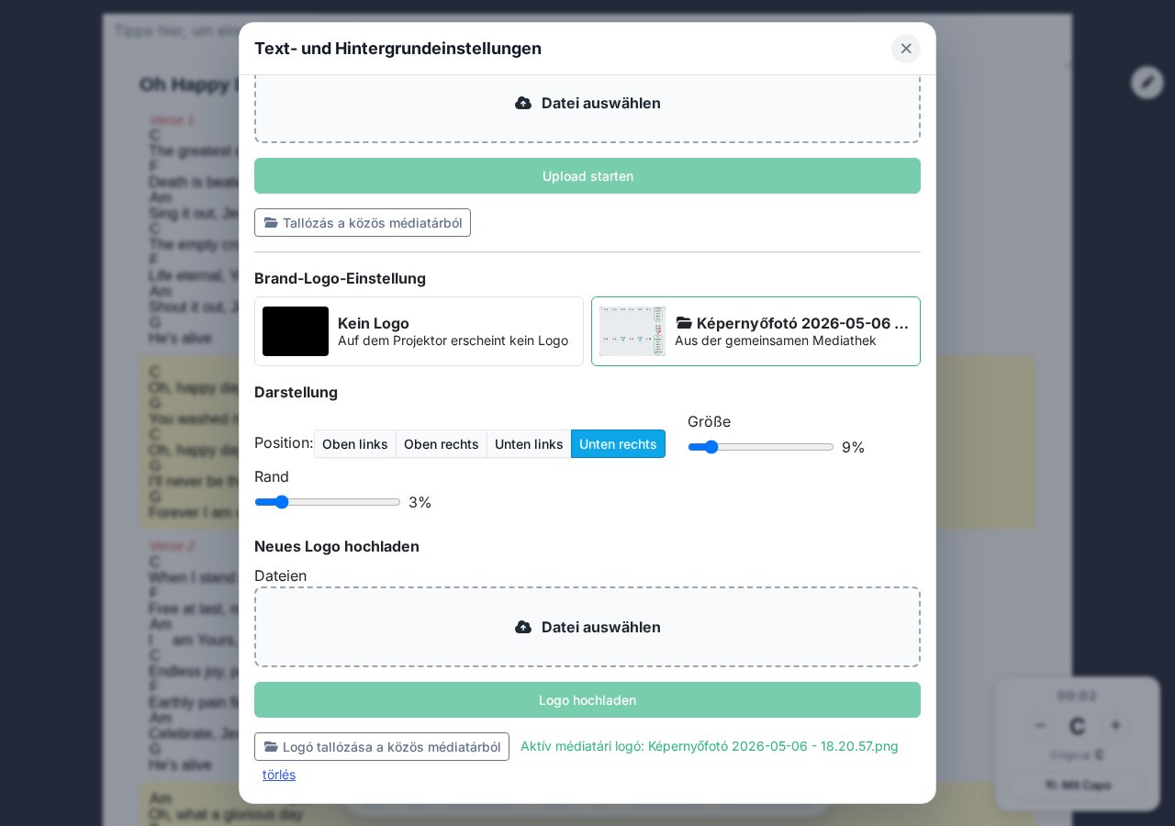This screenshot has width=1175, height=826.
Task: Click the Rand slider
Action: point(328,502)
